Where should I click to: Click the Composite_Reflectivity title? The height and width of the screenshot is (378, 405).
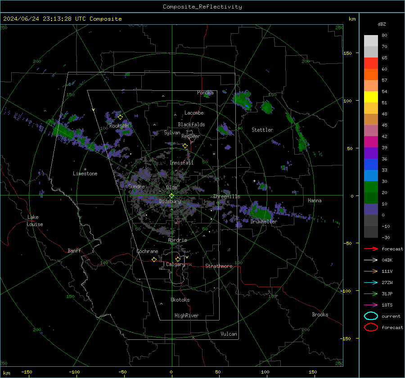[x=202, y=7]
